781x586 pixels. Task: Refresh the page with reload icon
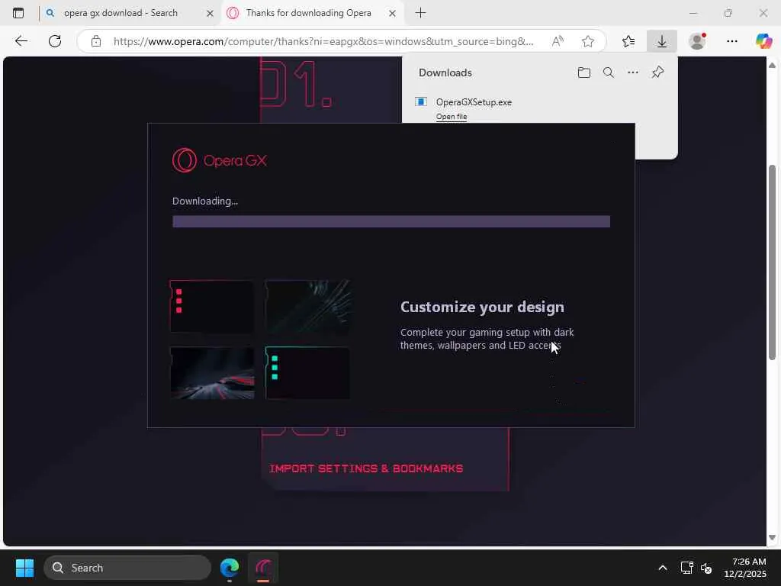tap(55, 41)
